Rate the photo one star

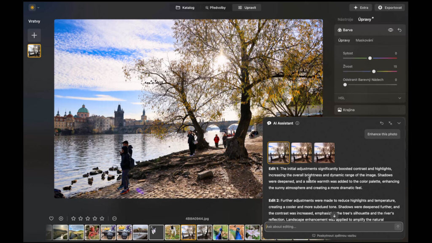73,219
